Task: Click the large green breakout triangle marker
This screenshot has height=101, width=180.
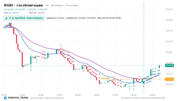Action: [x=144, y=82]
